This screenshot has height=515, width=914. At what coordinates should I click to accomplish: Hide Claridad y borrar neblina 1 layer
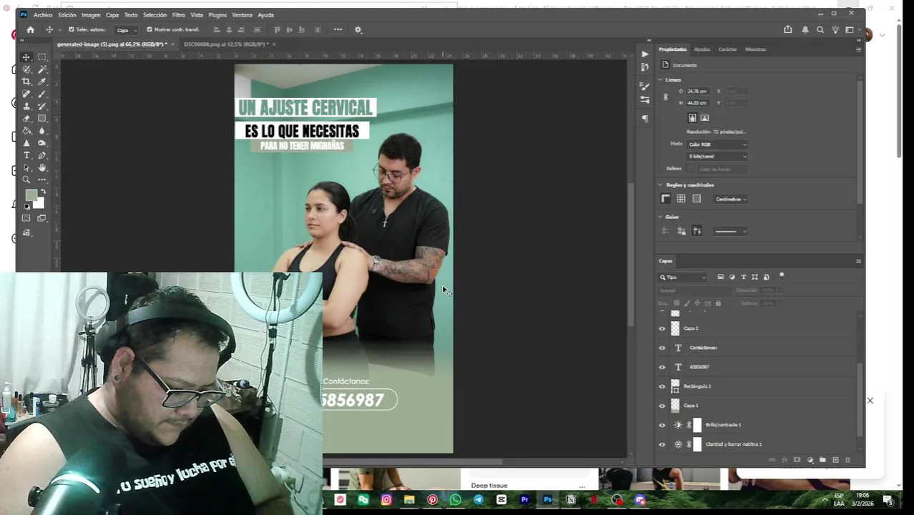point(662,444)
